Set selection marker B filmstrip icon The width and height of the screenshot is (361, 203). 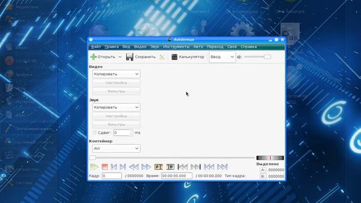point(170,167)
